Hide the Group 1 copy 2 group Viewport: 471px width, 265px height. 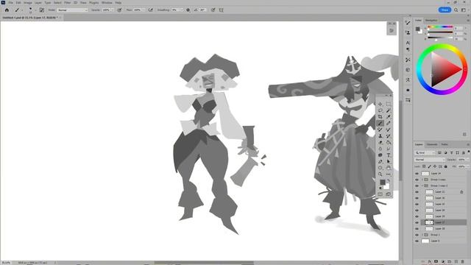417,185
